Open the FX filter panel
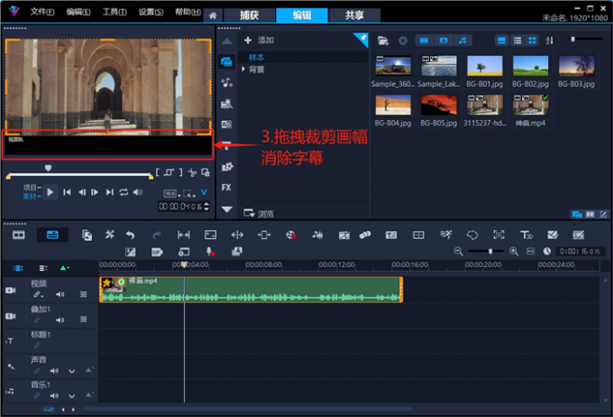613x417 pixels. click(226, 187)
